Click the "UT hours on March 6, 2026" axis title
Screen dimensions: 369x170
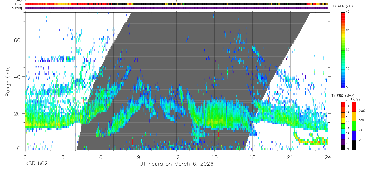pos(176,164)
